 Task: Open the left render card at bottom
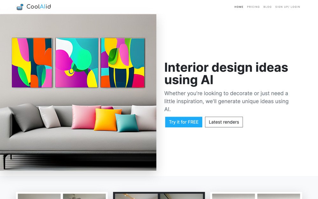[62, 195]
